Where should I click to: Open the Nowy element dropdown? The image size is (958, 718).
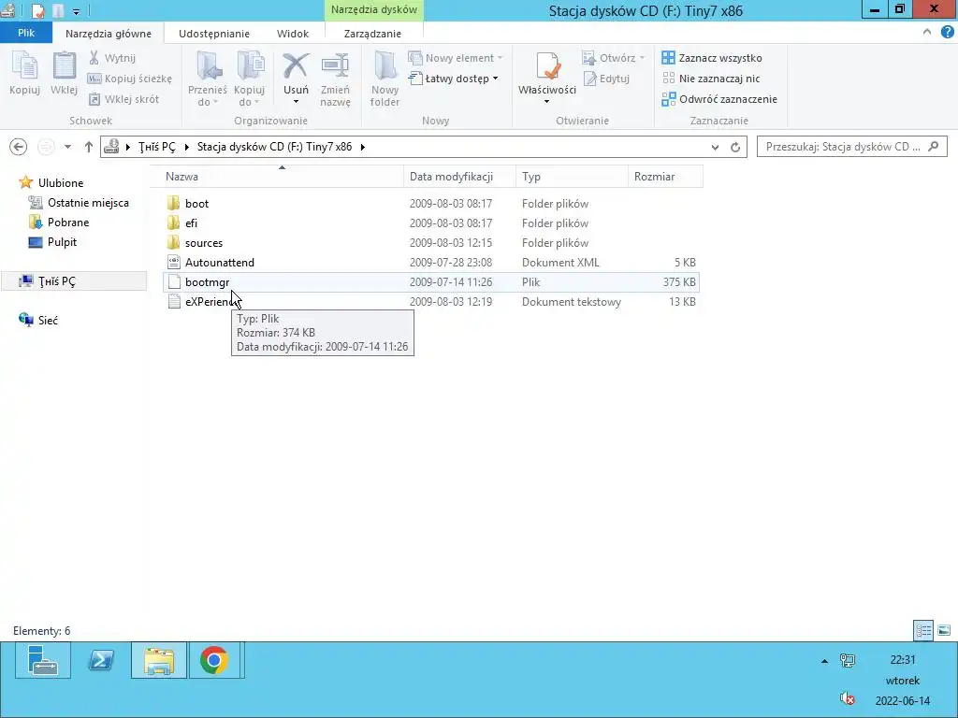tap(456, 58)
